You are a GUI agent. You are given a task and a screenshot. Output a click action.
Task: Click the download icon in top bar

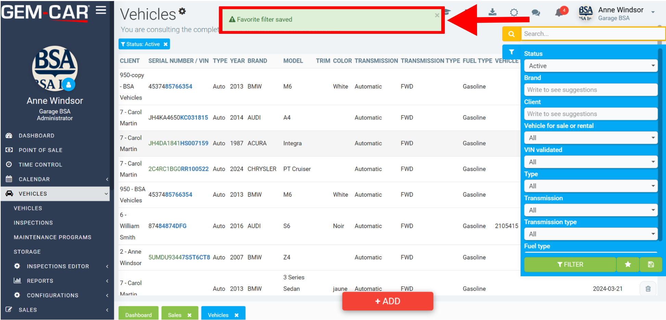pyautogui.click(x=492, y=12)
